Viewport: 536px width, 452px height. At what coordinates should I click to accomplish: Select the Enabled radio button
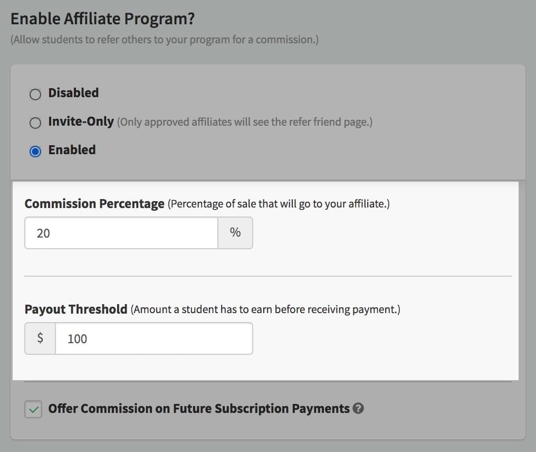pyautogui.click(x=35, y=151)
